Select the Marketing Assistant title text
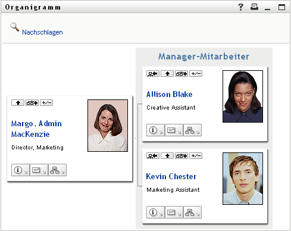This screenshot has height=231, width=291. 173,190
